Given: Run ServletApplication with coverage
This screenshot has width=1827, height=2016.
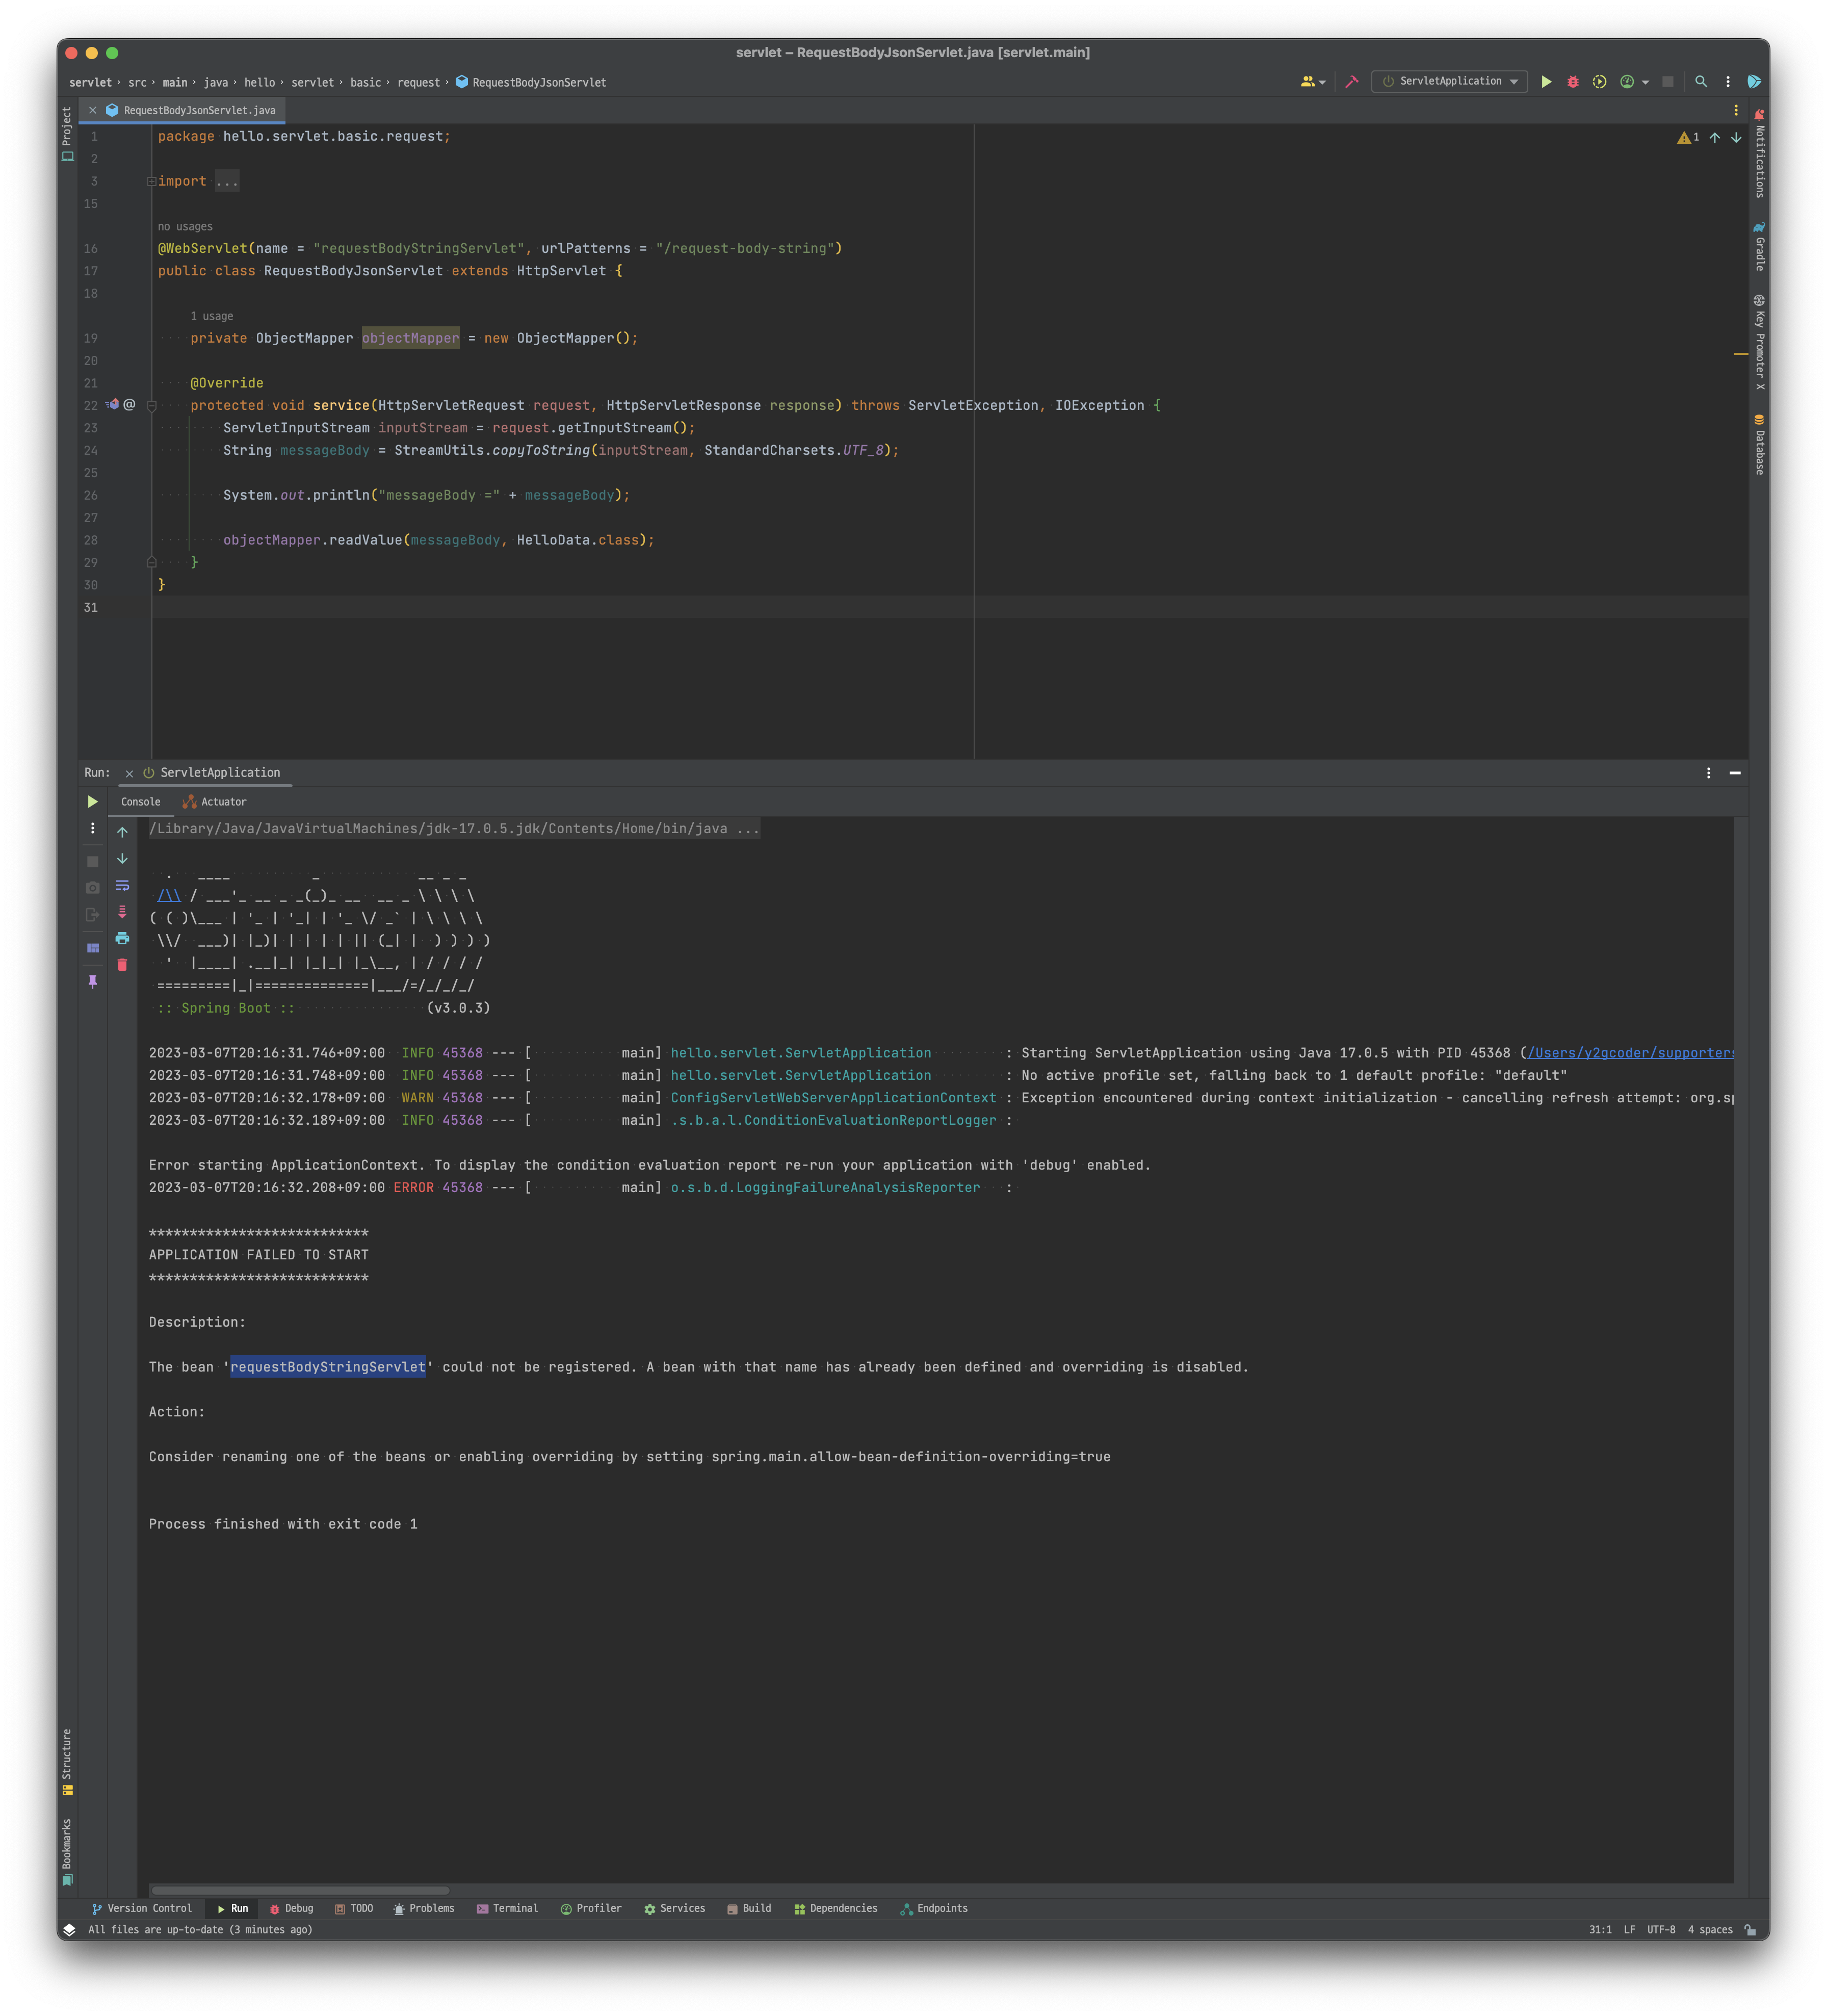Looking at the screenshot, I should pos(1599,82).
